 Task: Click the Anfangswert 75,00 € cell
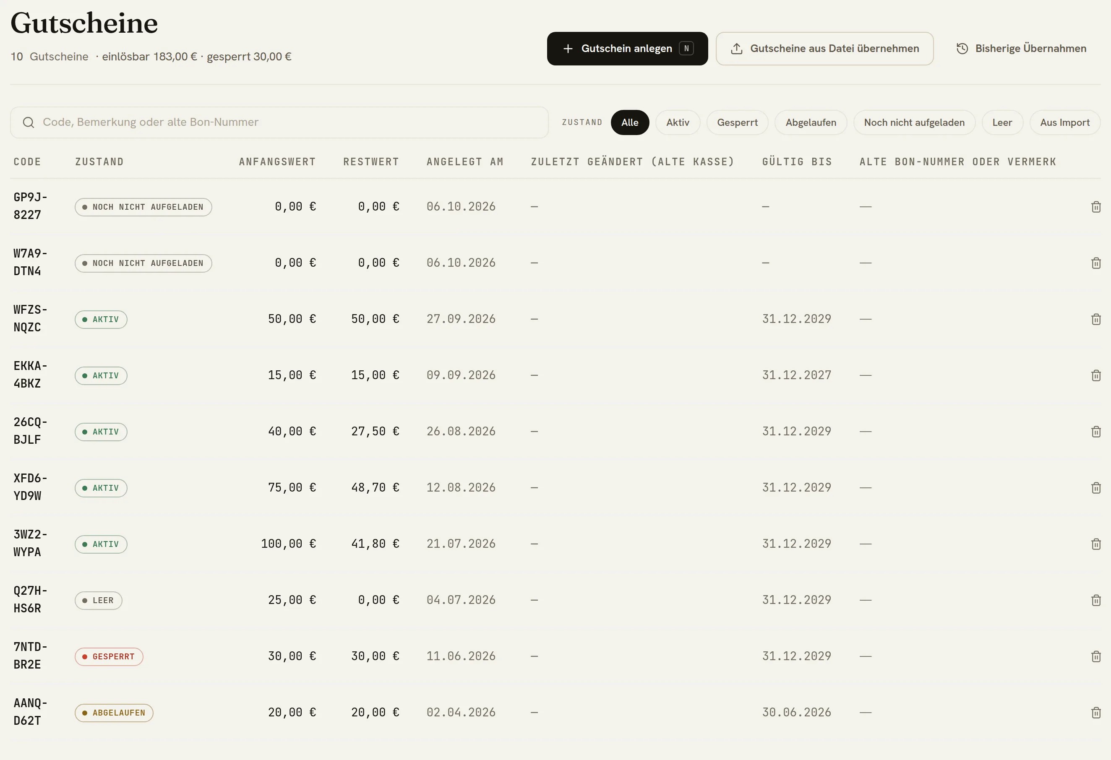click(x=292, y=487)
